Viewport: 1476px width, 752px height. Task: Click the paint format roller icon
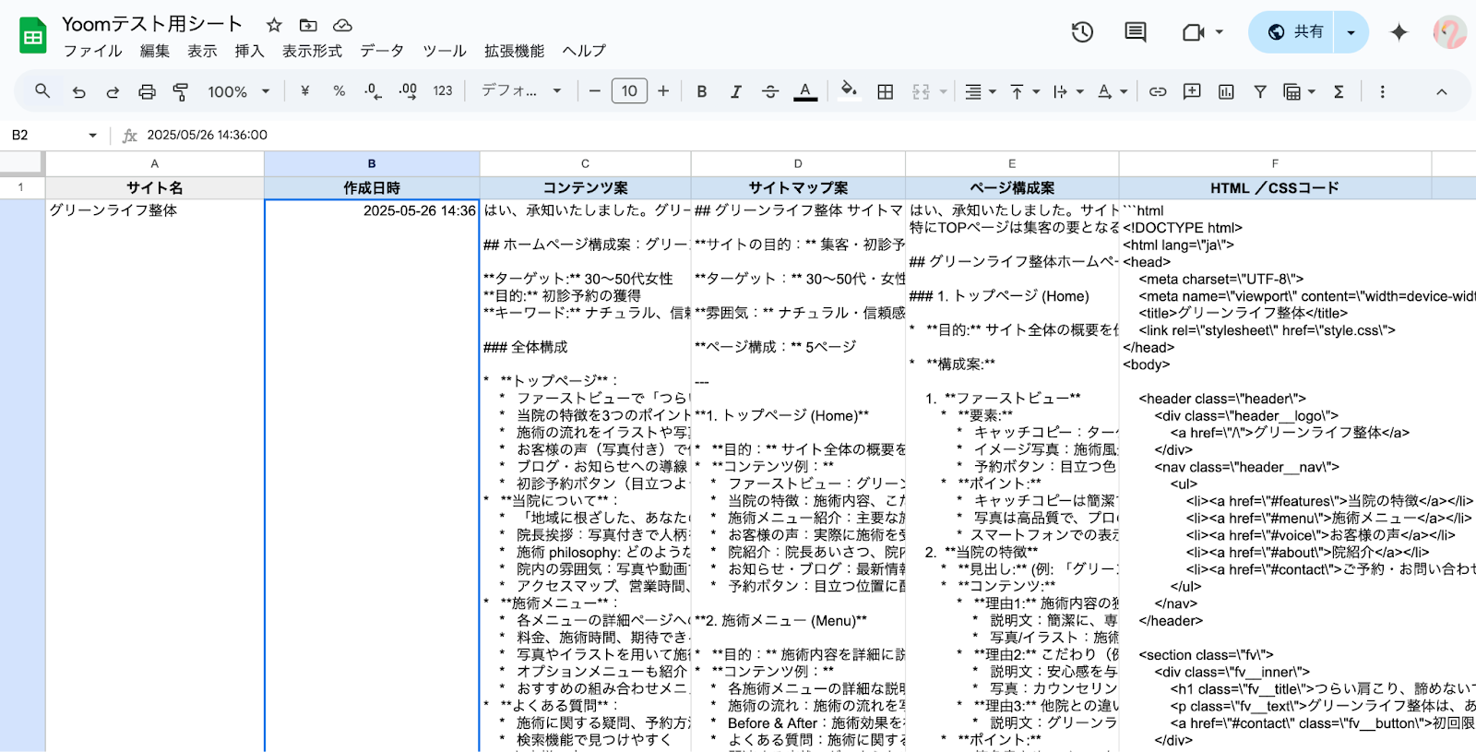coord(181,91)
